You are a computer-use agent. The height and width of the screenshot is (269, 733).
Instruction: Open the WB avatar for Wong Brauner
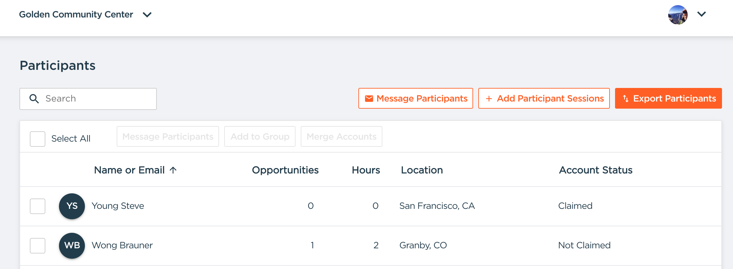(72, 246)
